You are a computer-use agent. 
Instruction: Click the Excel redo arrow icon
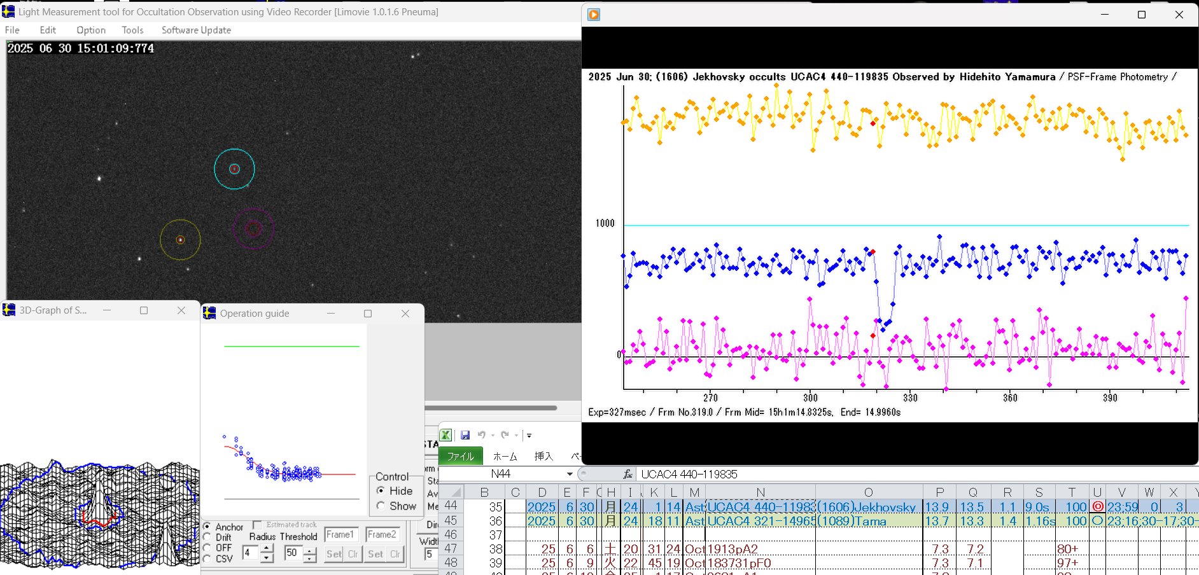point(505,435)
